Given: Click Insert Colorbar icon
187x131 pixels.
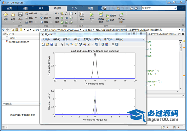Looking at the screenshot, I should pyautogui.click(x=103, y=44).
